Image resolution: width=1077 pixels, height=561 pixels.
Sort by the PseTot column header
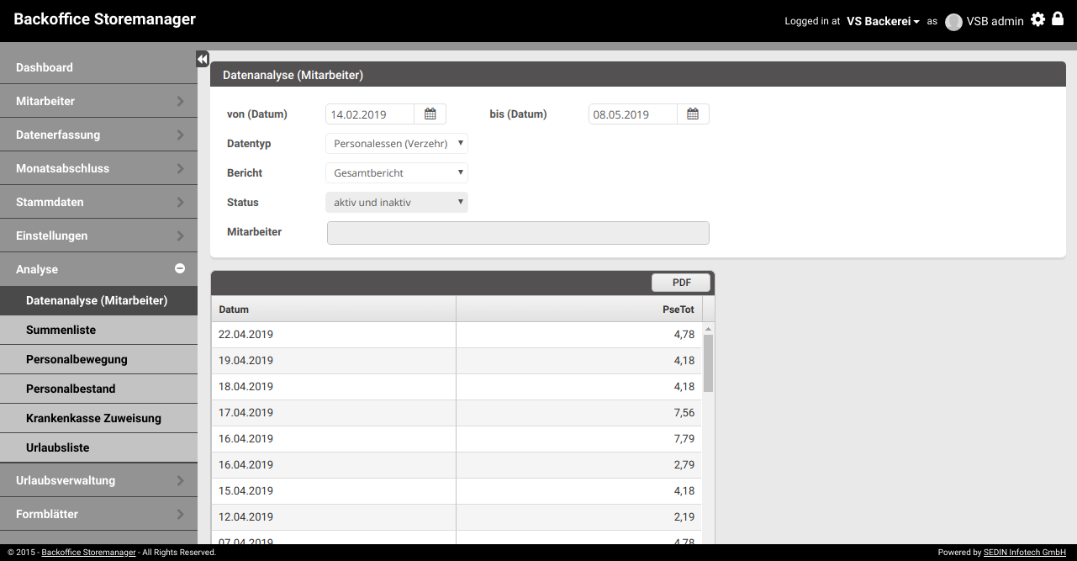(x=579, y=310)
